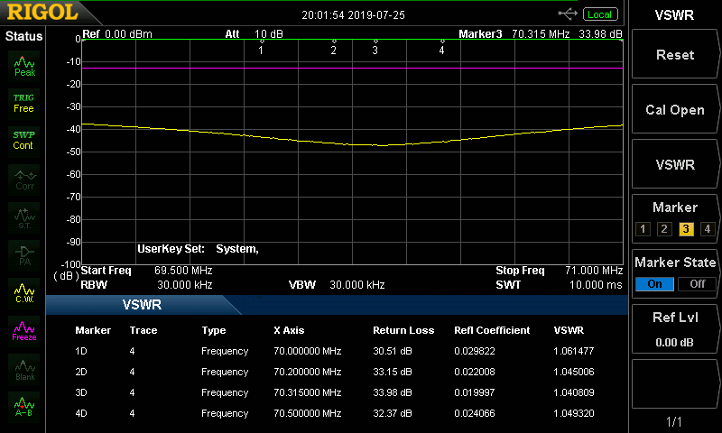Select Marker 1 in the Marker softkey
Image resolution: width=722 pixels, height=433 pixels.
(643, 228)
